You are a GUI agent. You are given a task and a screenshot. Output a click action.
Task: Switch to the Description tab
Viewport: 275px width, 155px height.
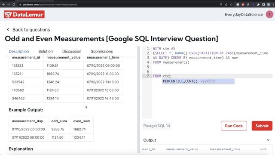click(19, 51)
